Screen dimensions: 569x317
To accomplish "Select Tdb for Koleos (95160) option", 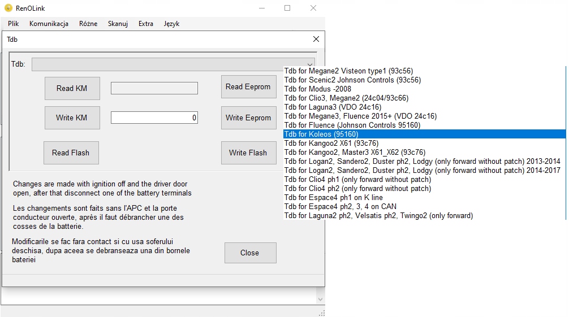I will point(321,134).
